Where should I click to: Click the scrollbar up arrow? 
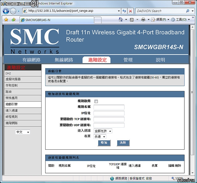point(192,27)
